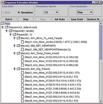
Task: Click folder icon of Macro(4, Arm_Dig_Trench)
Action: click(x=18, y=69)
